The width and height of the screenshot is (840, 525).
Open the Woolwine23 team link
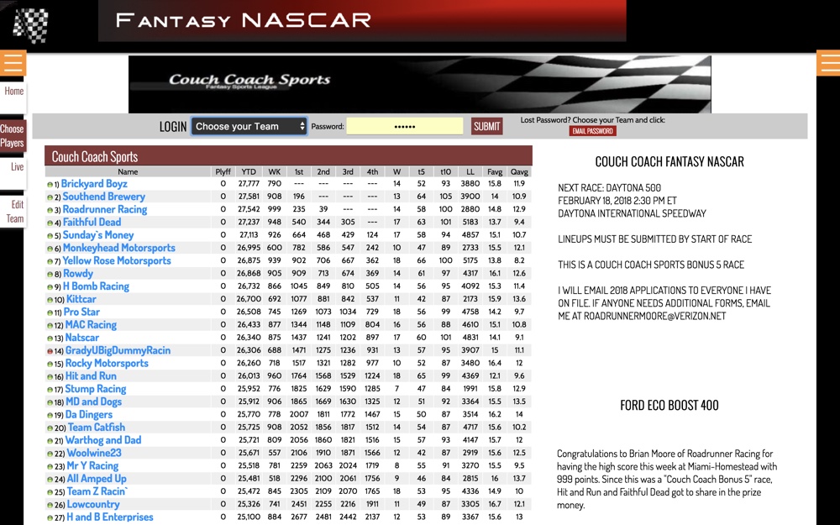point(94,454)
